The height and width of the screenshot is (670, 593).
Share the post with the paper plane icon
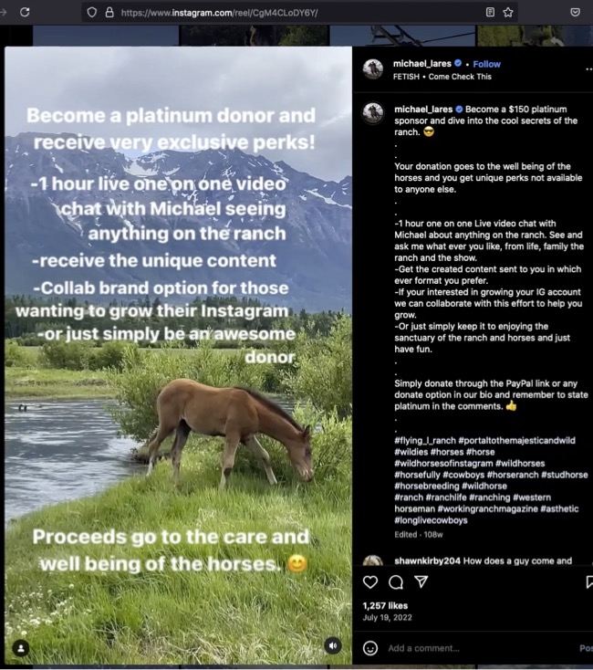(x=421, y=581)
